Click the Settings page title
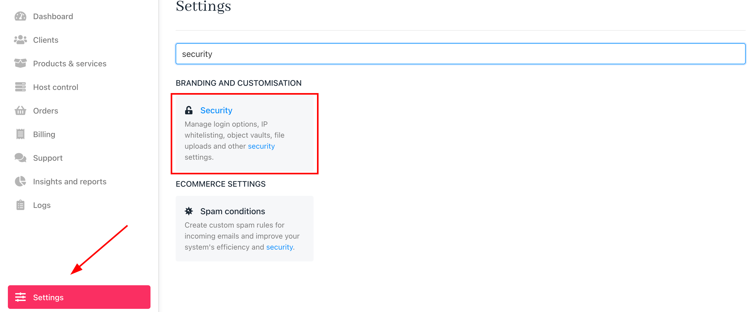This screenshot has width=753, height=312. pyautogui.click(x=203, y=7)
